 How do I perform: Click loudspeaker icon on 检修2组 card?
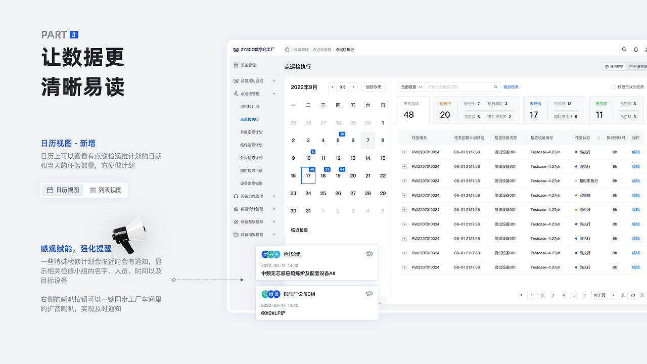point(369,254)
